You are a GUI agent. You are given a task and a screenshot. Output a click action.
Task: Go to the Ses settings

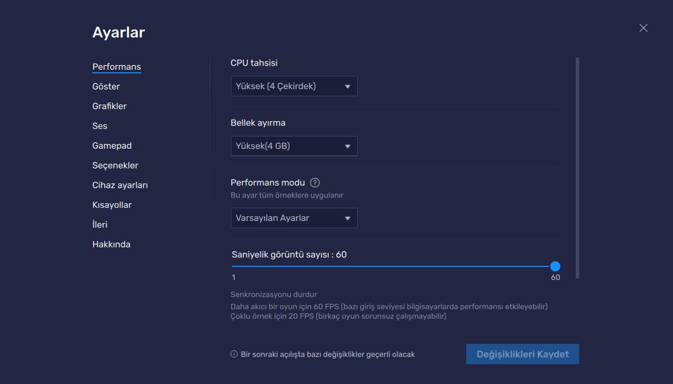(x=100, y=126)
